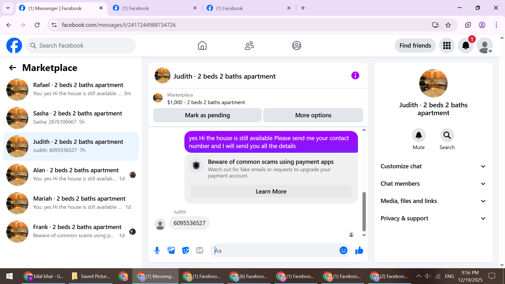Expand the Chat members section
The image size is (505, 284).
coord(433,184)
